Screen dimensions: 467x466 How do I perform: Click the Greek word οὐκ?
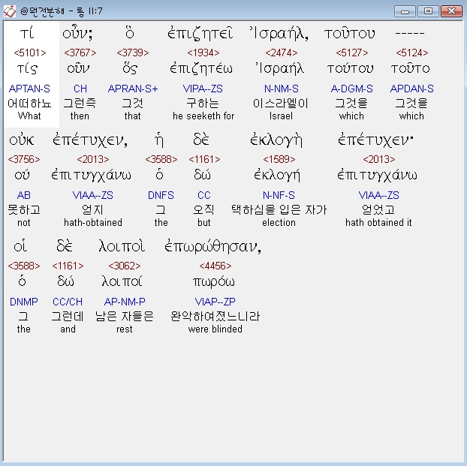[22, 140]
